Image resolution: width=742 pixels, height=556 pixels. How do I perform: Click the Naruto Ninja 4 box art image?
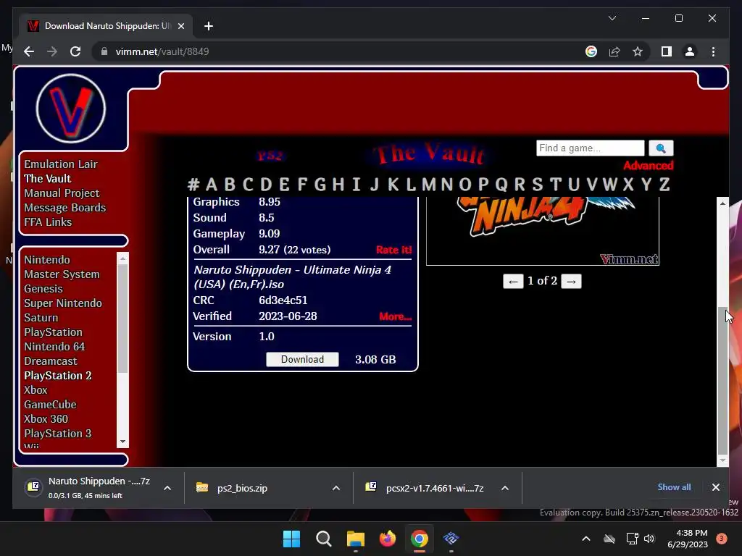pos(543,231)
